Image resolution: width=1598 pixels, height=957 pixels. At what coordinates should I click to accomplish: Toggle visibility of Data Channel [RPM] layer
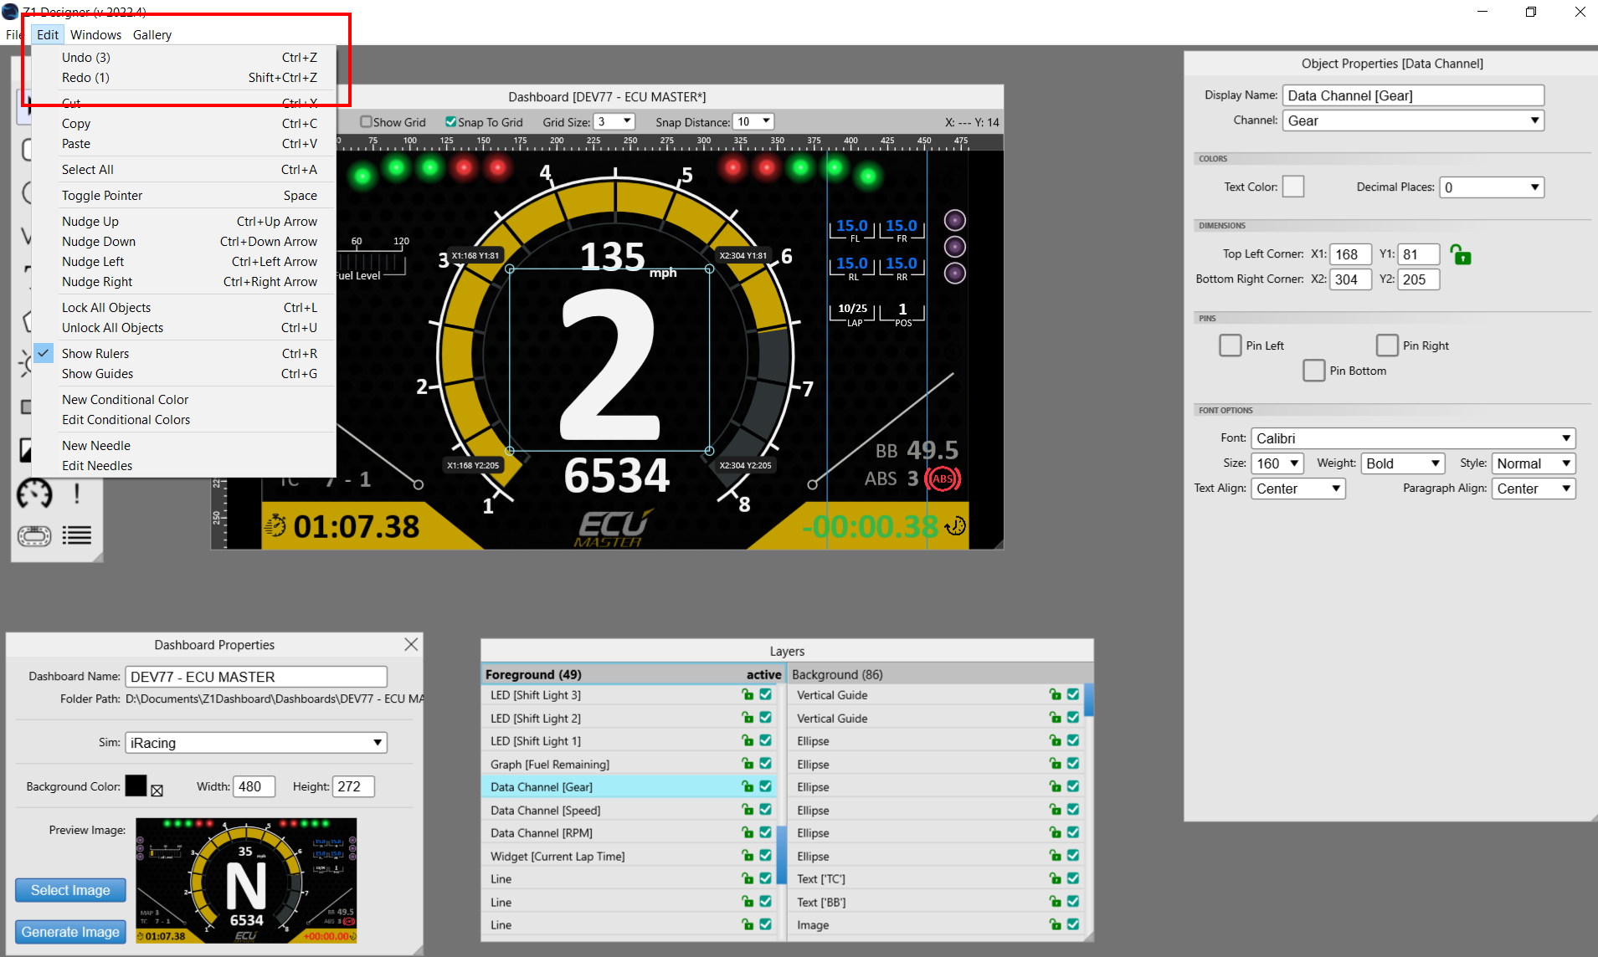click(765, 832)
